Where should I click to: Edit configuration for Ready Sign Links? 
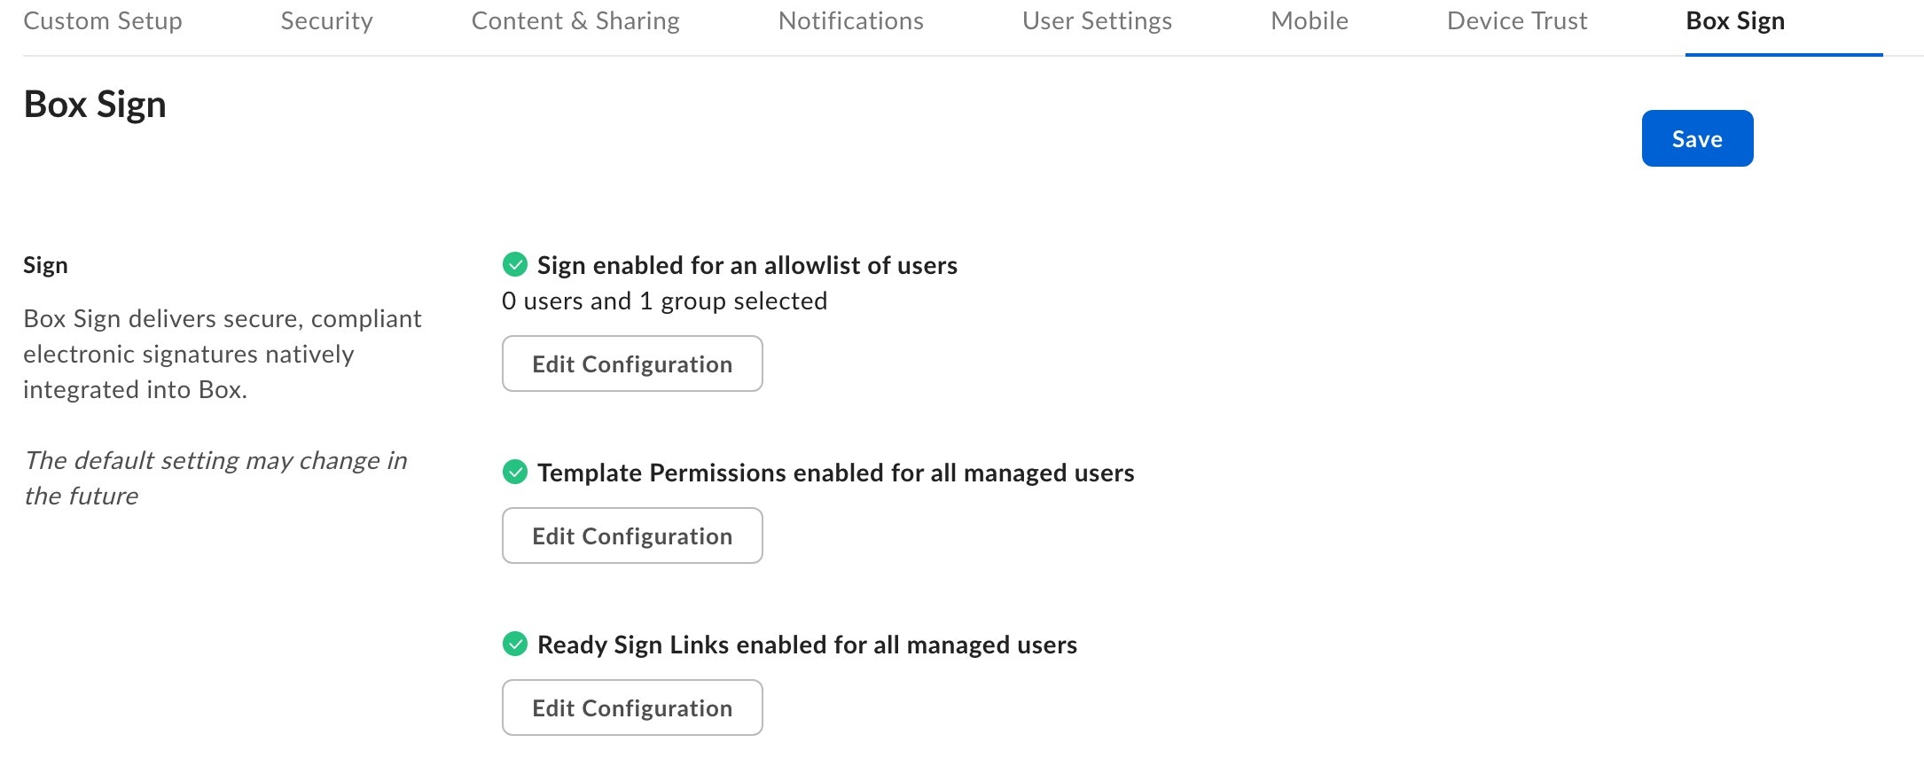point(631,707)
